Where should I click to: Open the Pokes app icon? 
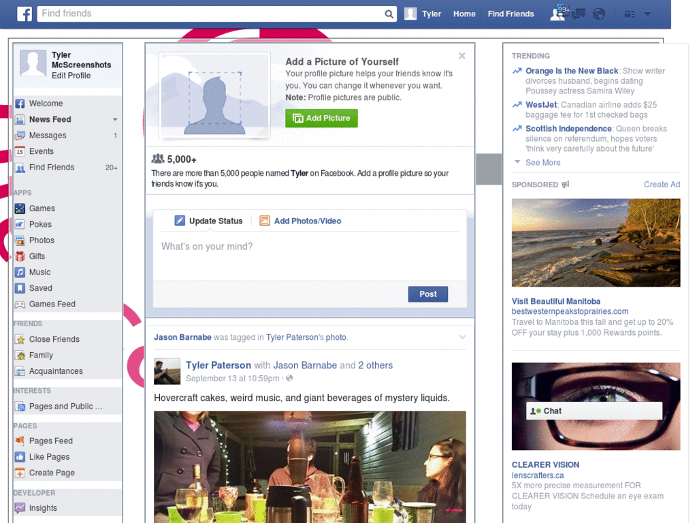click(20, 225)
